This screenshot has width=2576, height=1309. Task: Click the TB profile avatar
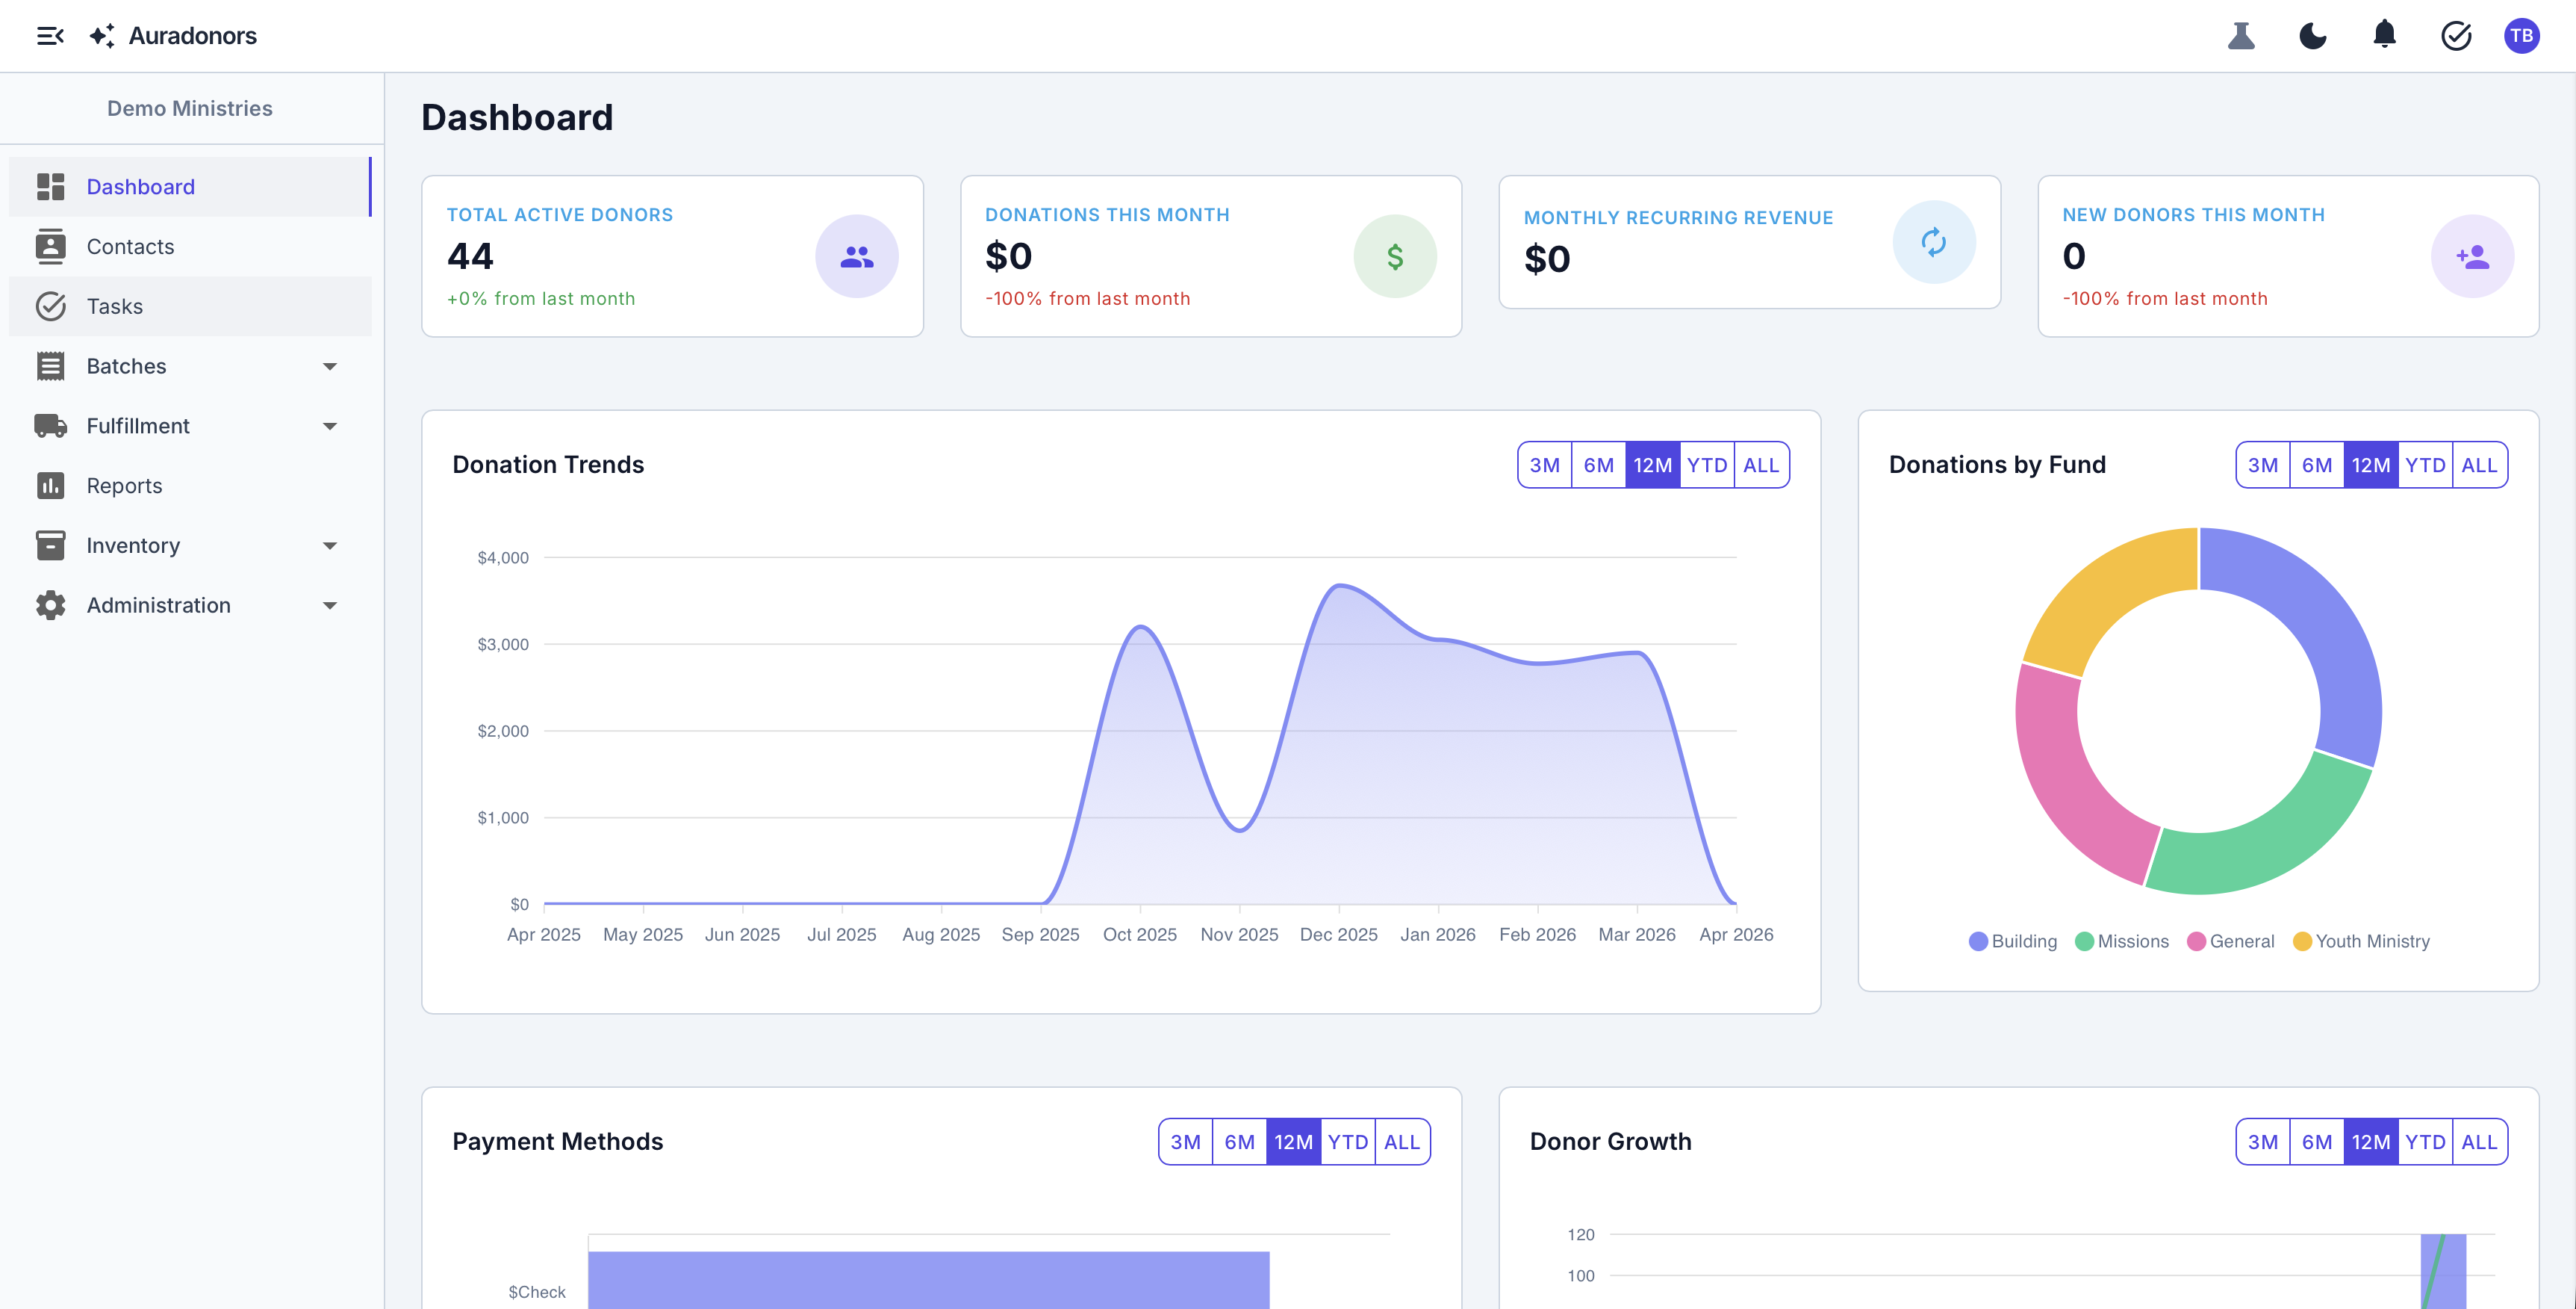(2522, 35)
